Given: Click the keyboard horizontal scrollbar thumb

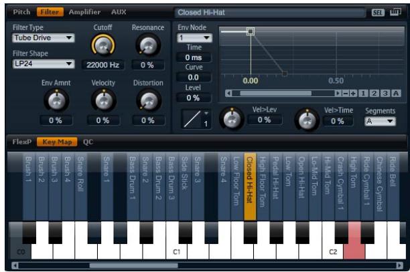Looking at the screenshot, I should 133,266.
